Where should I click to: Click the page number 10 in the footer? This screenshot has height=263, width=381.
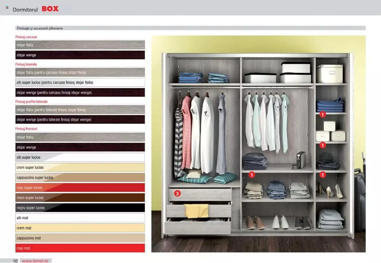(x=15, y=261)
